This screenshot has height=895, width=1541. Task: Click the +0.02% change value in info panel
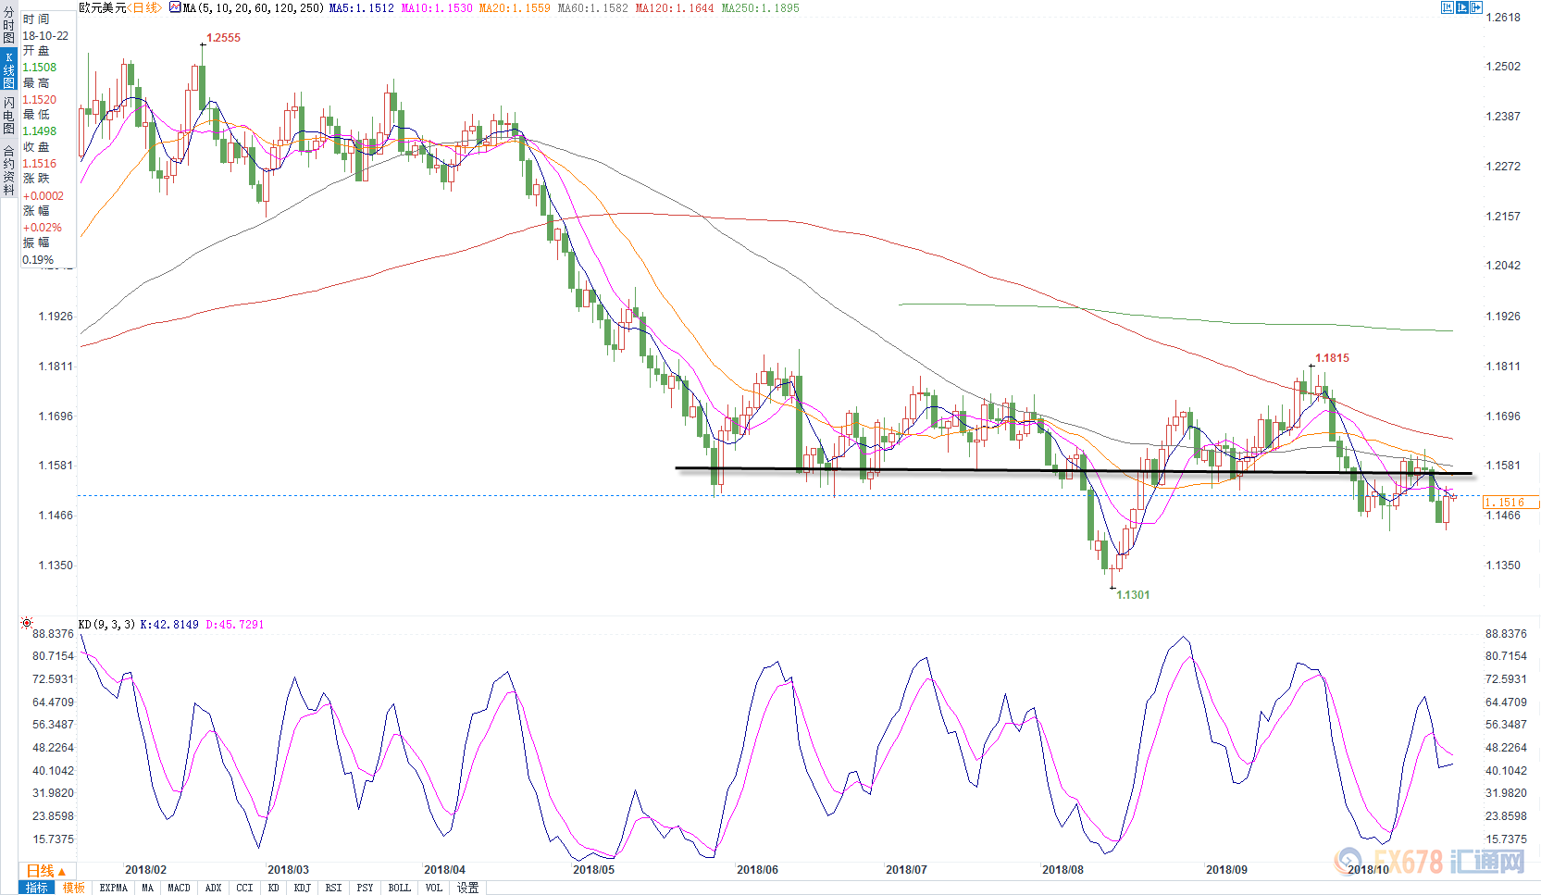click(x=43, y=228)
